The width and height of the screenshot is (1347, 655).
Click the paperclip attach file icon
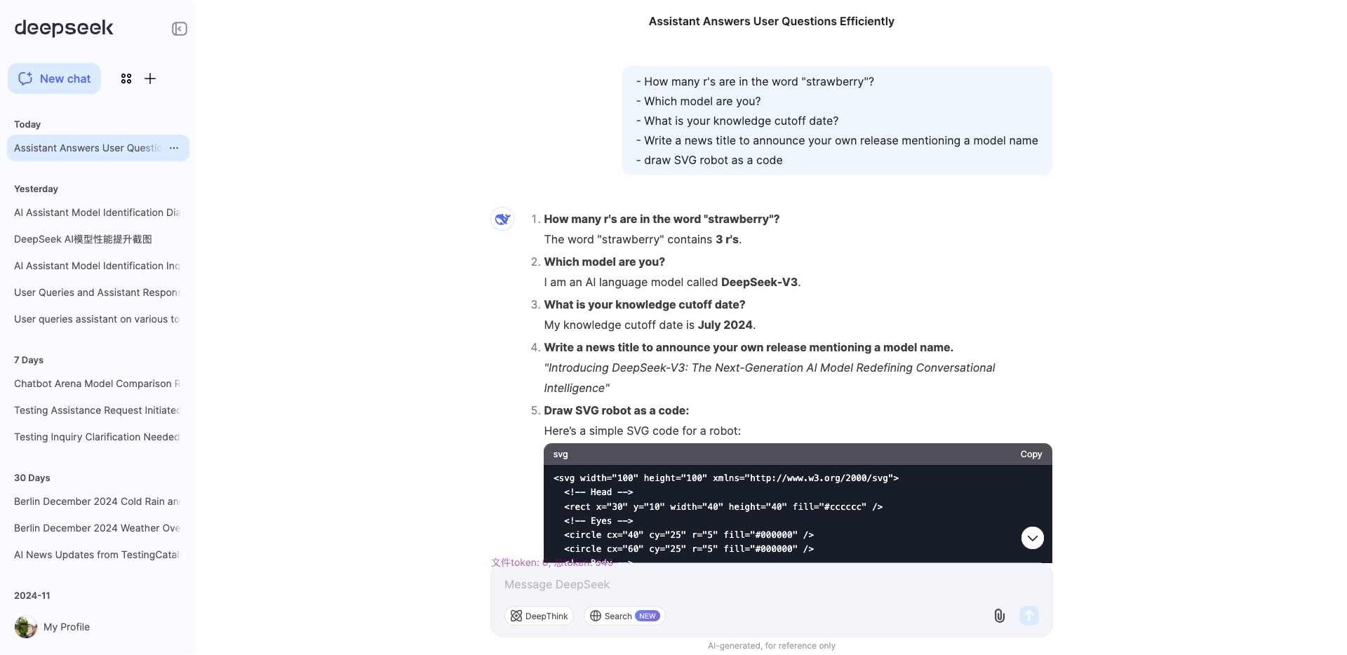click(1000, 616)
